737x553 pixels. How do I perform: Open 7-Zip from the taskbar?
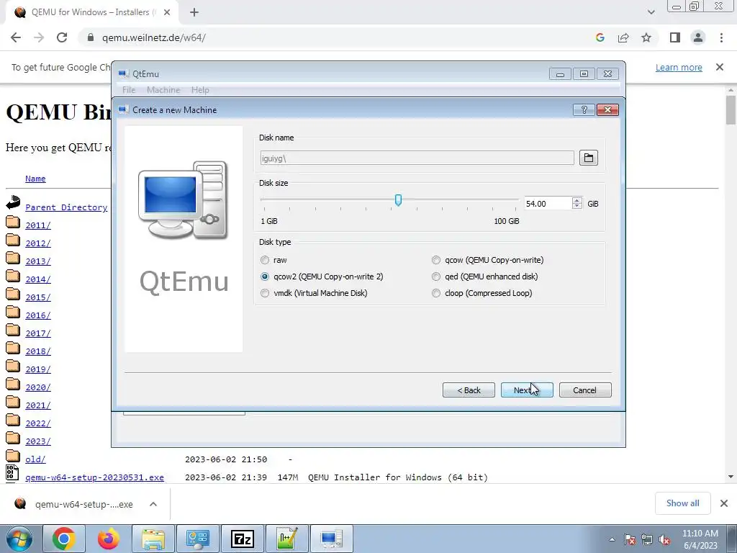[x=243, y=539]
